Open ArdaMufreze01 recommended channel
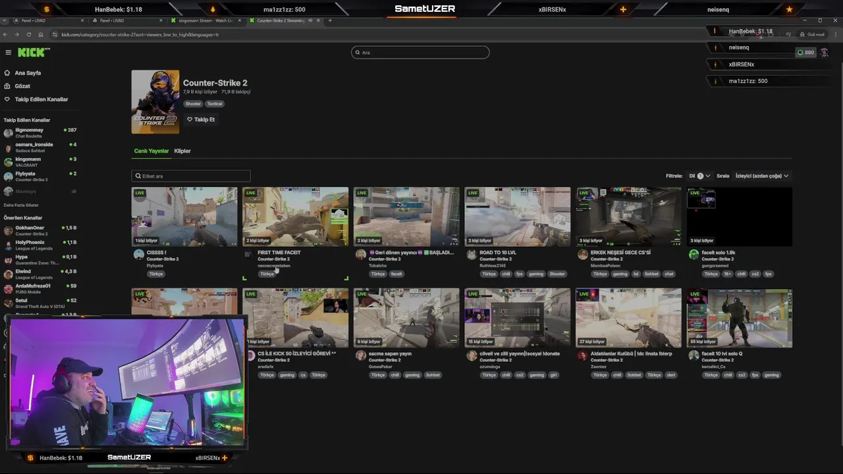843x474 pixels. (40, 288)
